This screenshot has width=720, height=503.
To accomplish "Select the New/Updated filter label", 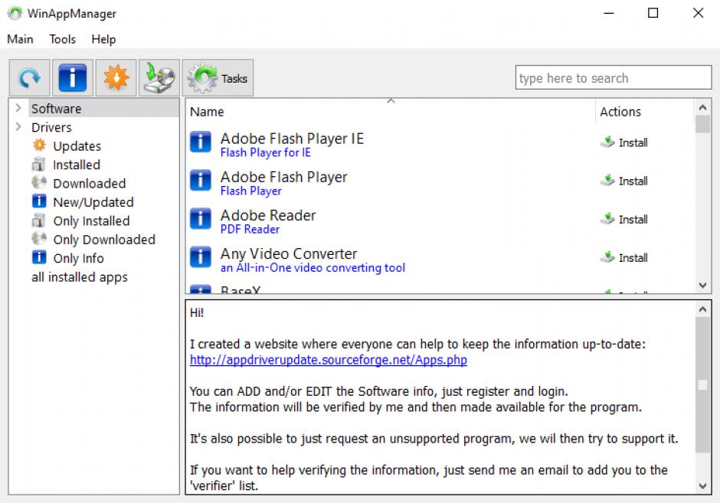I will [x=93, y=202].
